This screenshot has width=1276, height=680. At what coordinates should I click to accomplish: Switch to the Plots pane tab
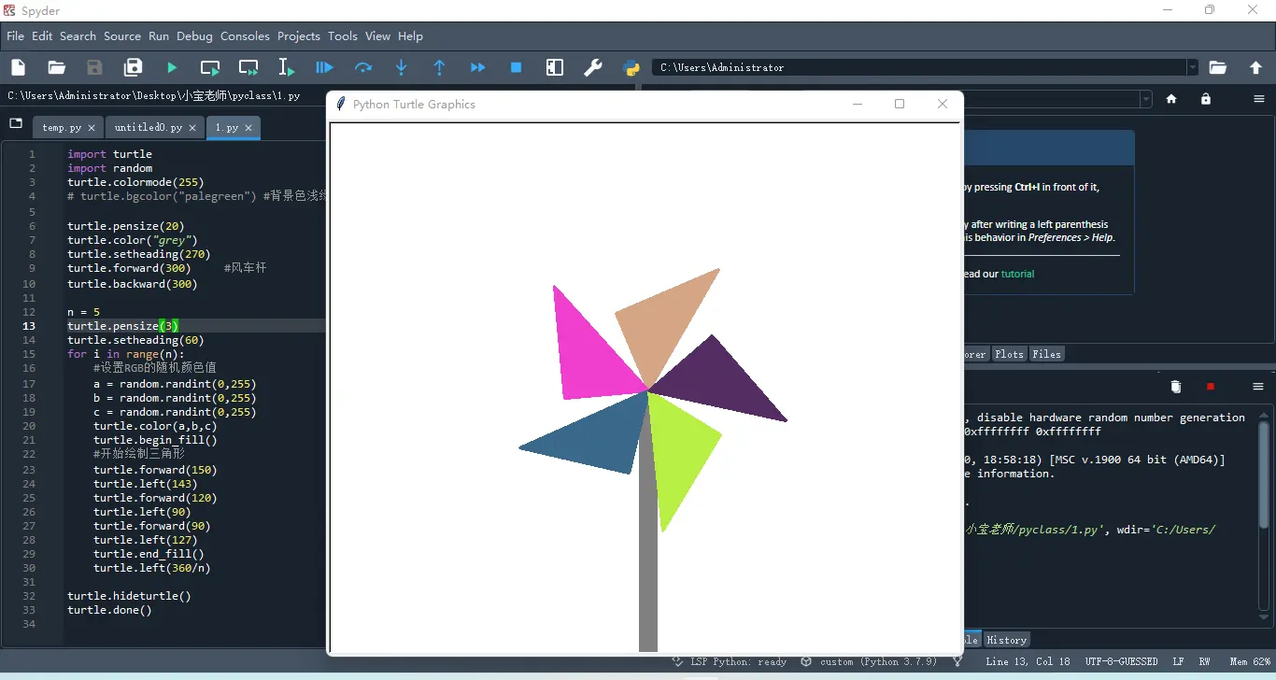coord(1008,354)
